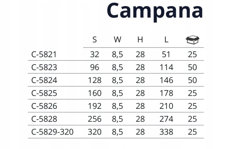Select the H column header
Image resolution: width=229 pixels, height=149 pixels.
point(140,40)
